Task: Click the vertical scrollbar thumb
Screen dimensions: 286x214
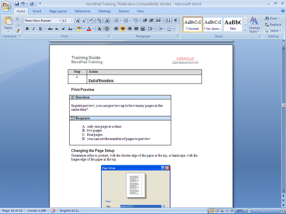Action: 283,105
